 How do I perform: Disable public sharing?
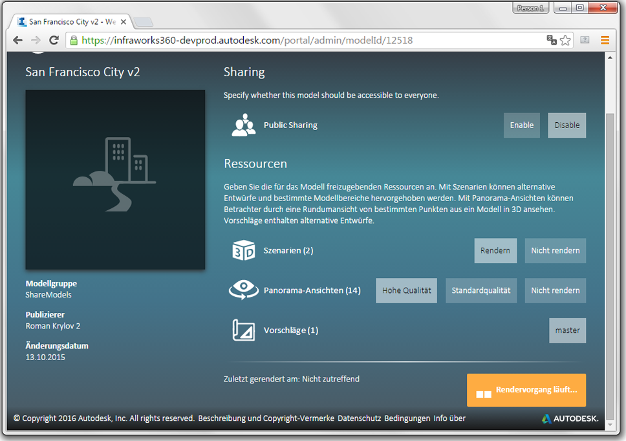click(x=567, y=125)
